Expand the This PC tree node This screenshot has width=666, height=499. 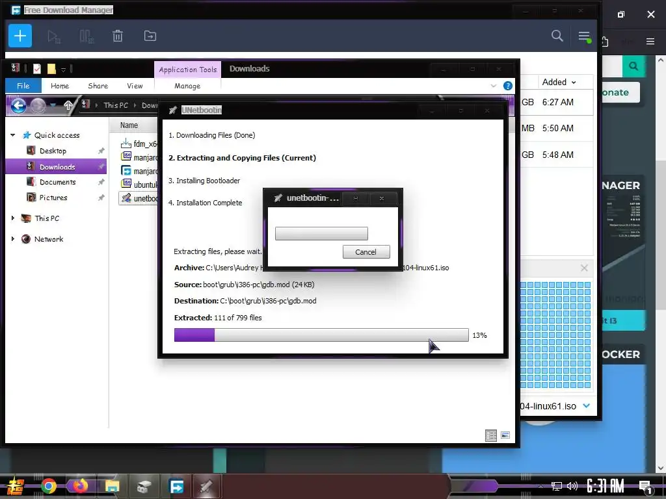13,218
